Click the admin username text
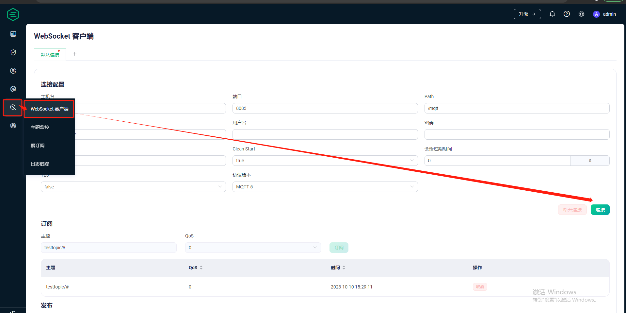Viewport: 626px width, 313px height. click(x=609, y=14)
